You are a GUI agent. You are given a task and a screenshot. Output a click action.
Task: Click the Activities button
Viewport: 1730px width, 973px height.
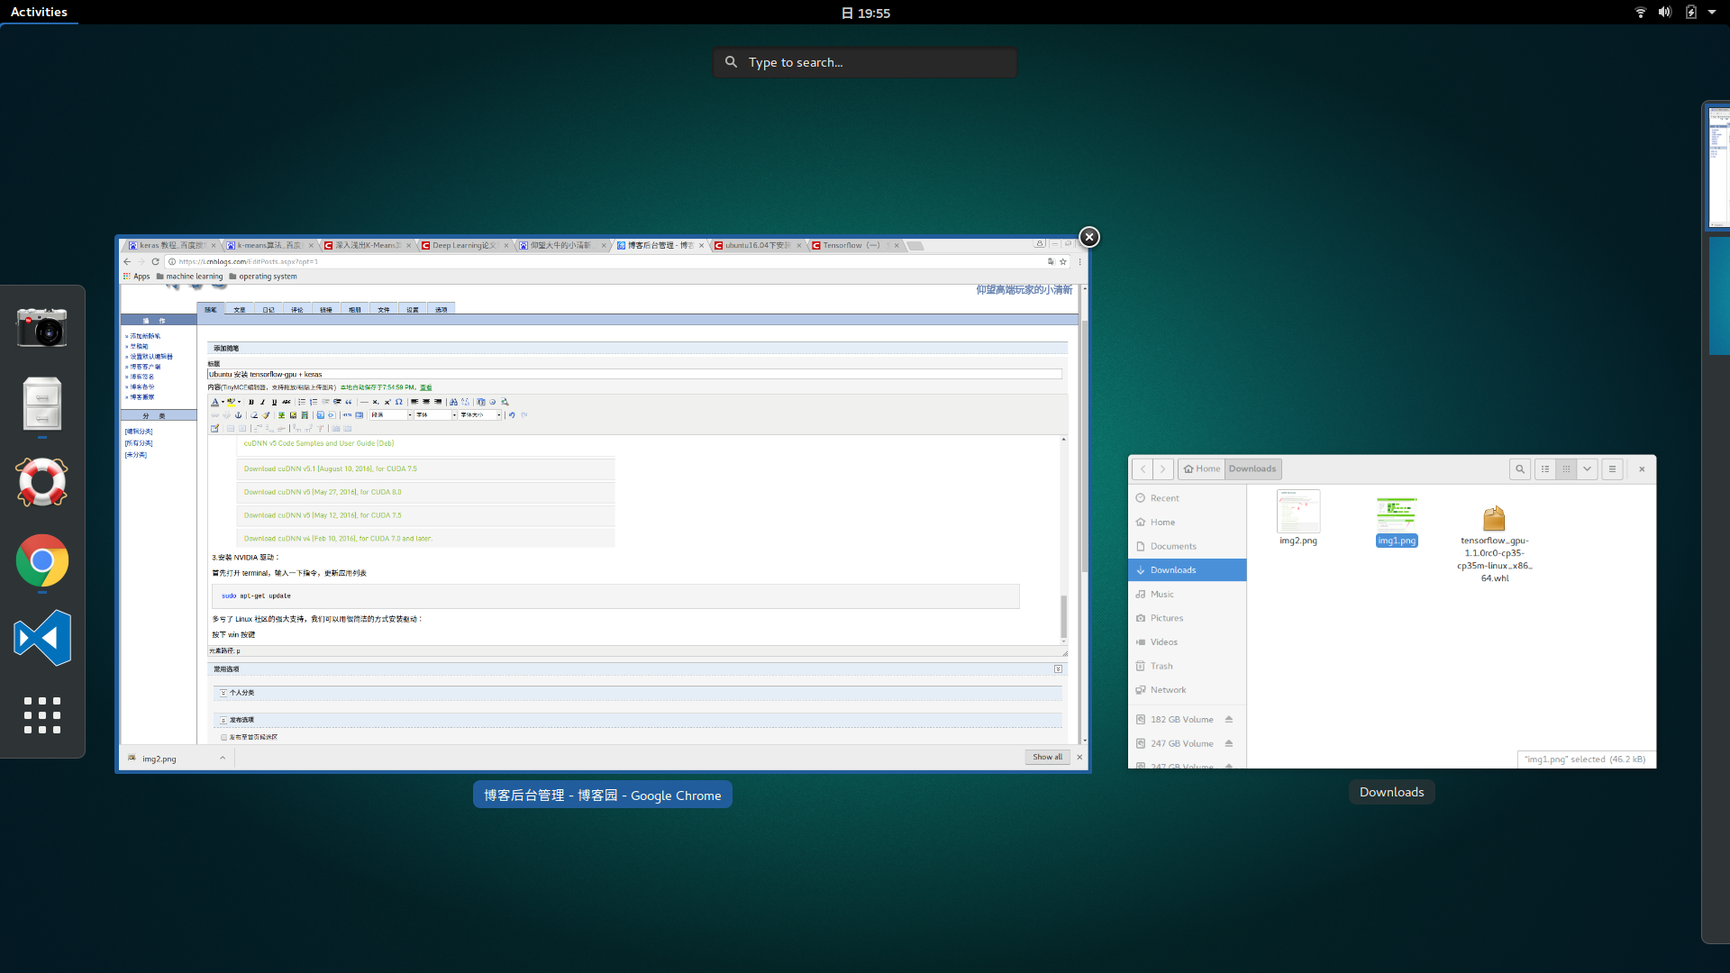coord(39,12)
